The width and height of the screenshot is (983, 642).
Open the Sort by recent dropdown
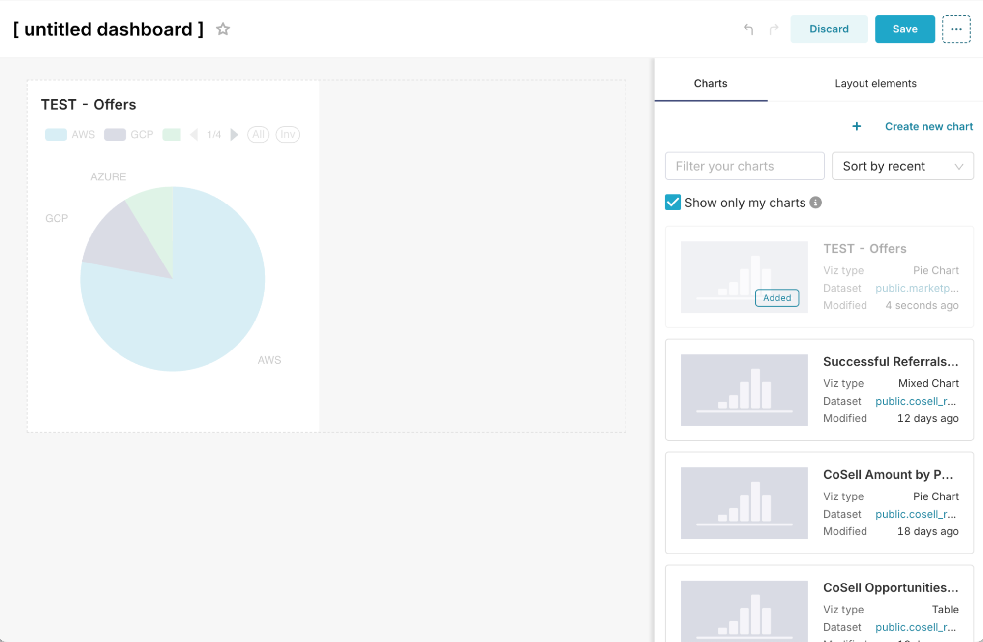pyautogui.click(x=902, y=166)
